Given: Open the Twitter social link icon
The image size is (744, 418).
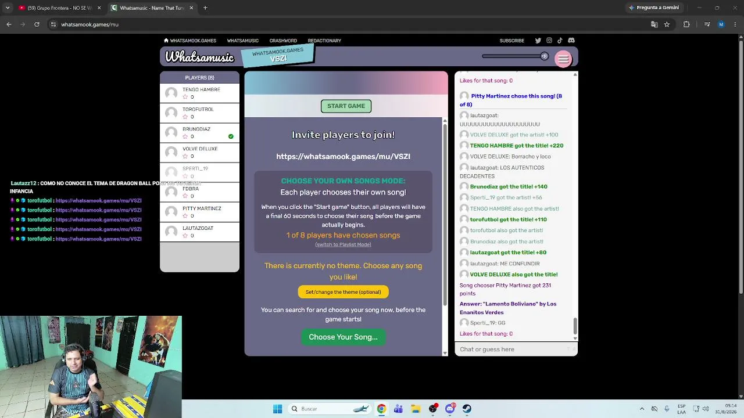Looking at the screenshot, I should (538, 41).
